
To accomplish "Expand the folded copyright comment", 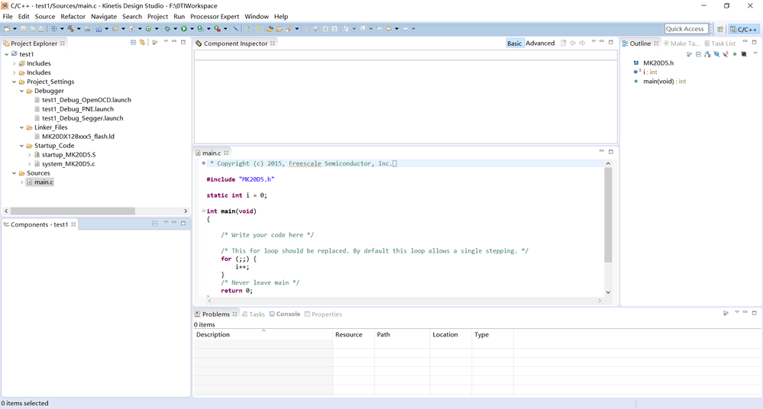I will tap(203, 163).
